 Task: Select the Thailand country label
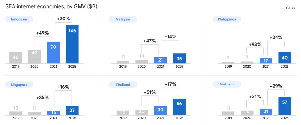123,85
